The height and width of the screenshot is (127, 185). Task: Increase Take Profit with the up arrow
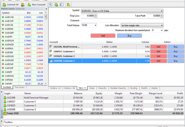(x=162, y=15)
